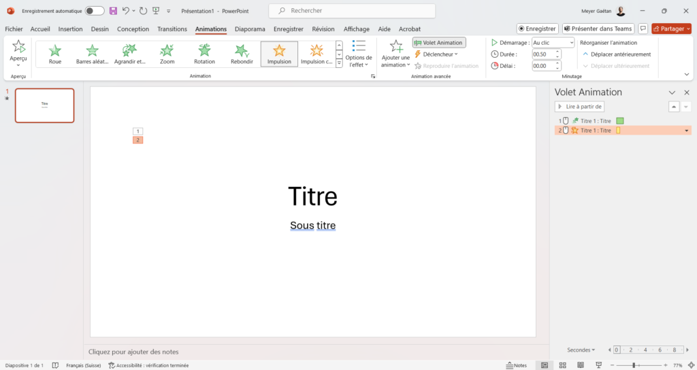Switch to the Transitions tab

tap(172, 29)
